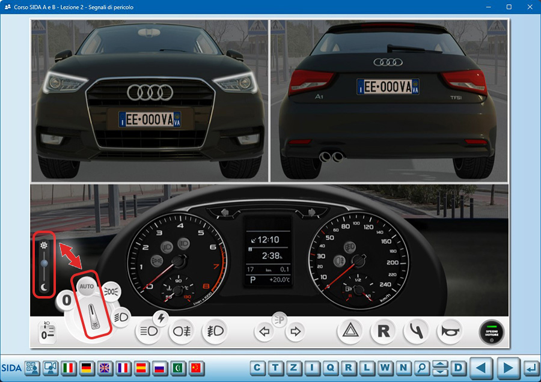Switch language to the German flag
The image size is (541, 382).
pos(87,368)
